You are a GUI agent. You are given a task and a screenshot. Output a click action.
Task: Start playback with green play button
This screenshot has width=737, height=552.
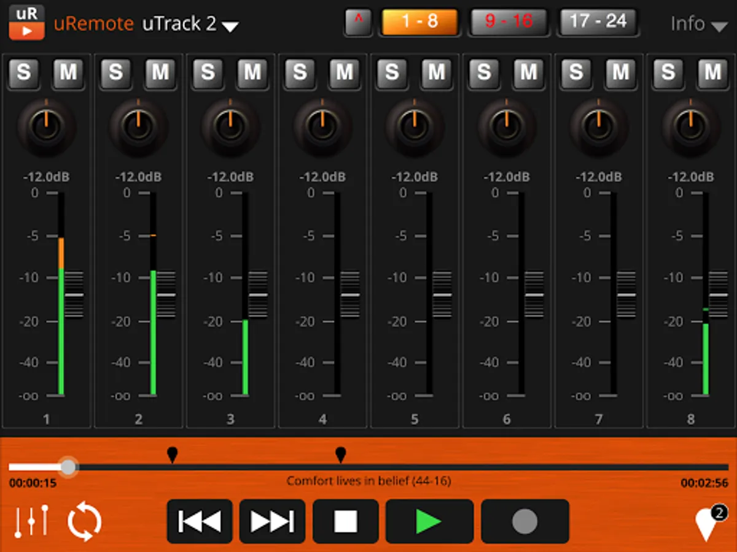coord(429,521)
